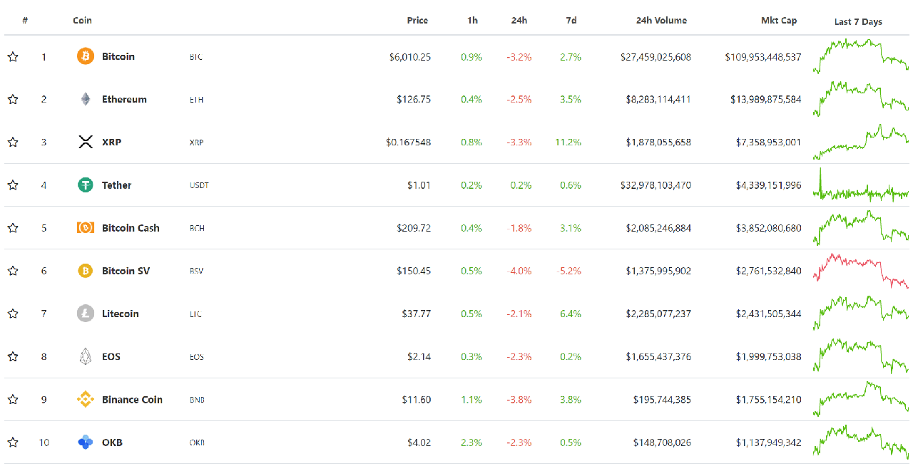Toggle the EOS favorite star
The width and height of the screenshot is (913, 466).
coord(13,356)
